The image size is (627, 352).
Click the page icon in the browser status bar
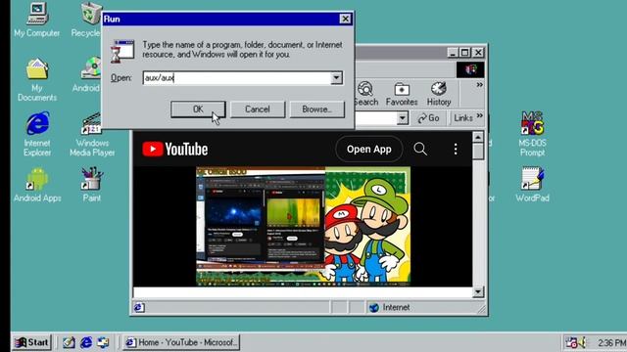pos(139,307)
